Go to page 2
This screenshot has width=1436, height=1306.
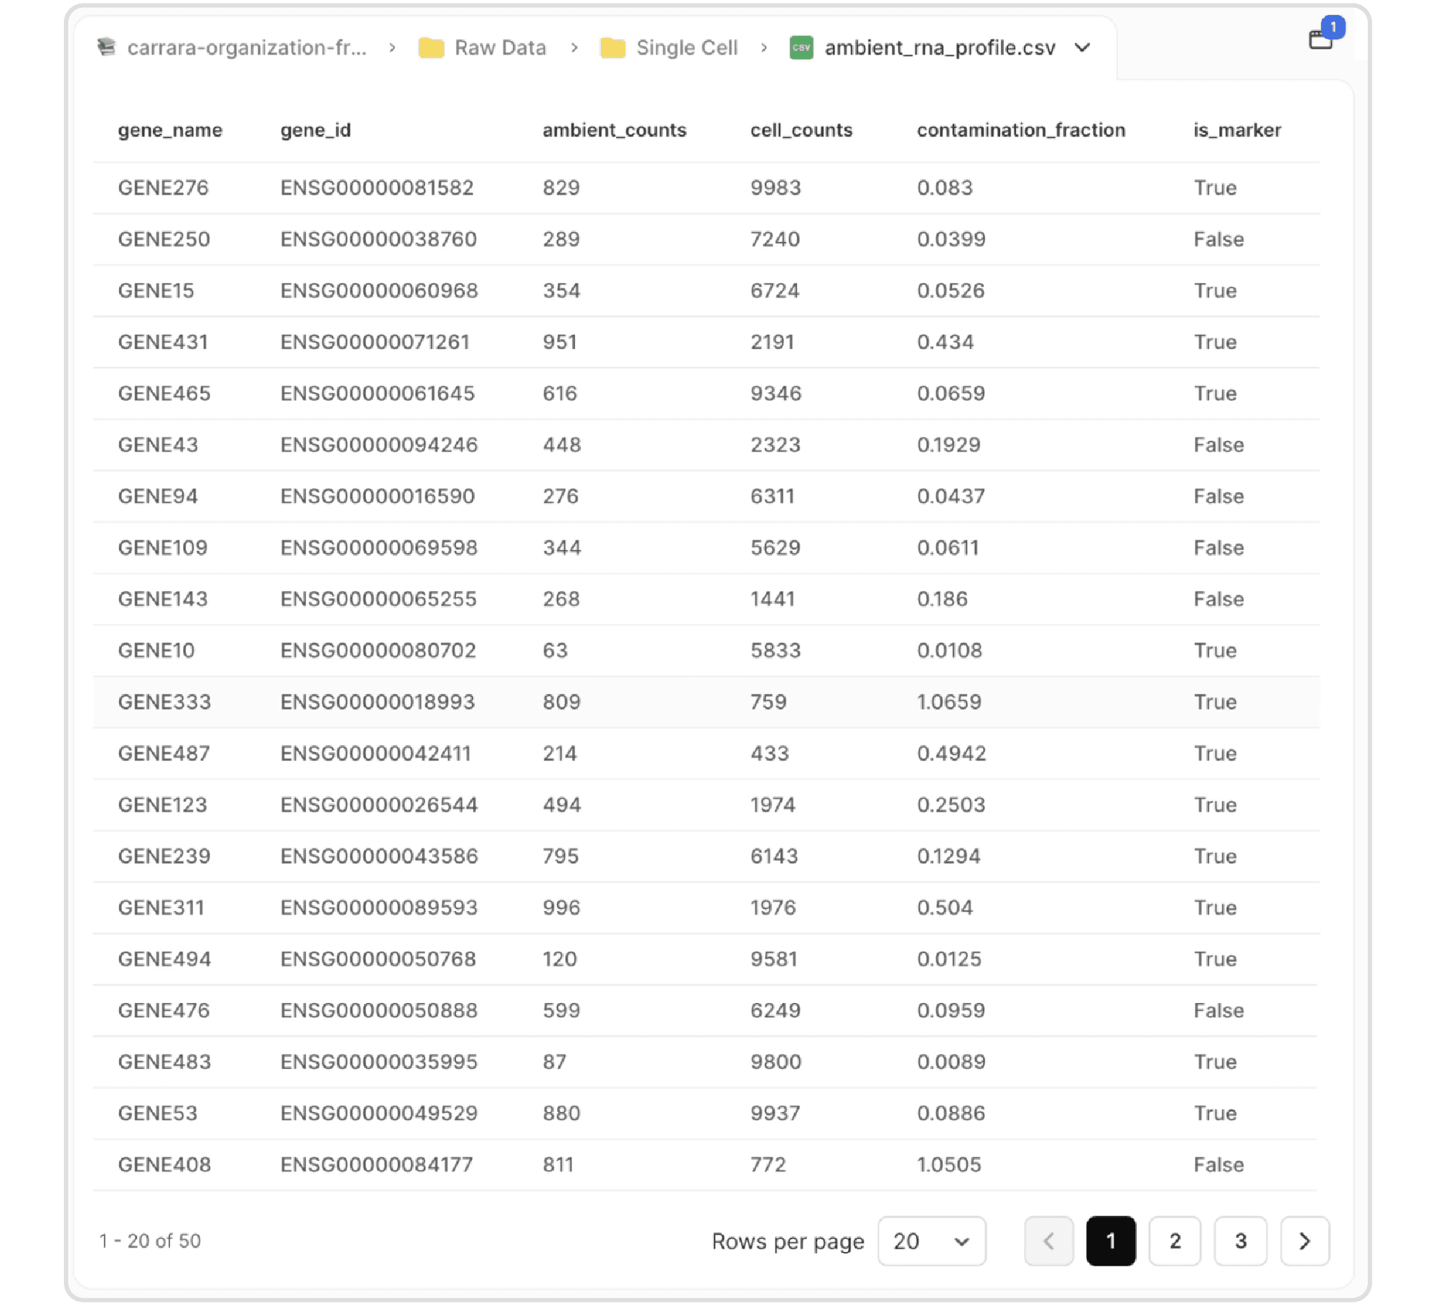[x=1175, y=1241]
